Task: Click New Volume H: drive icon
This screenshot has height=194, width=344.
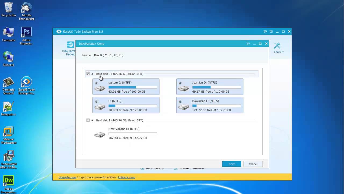Action: pos(100,135)
